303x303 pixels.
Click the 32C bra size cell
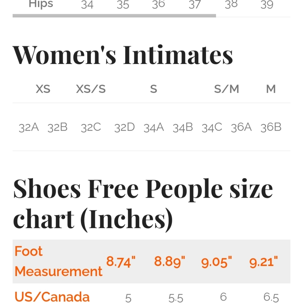pyautogui.click(x=91, y=128)
